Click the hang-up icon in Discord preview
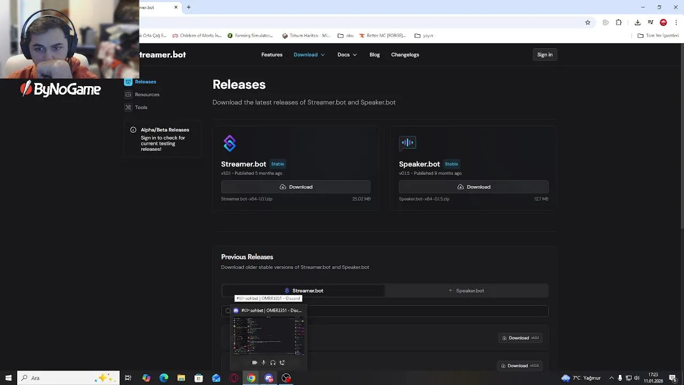This screenshot has width=684, height=385. tap(282, 363)
